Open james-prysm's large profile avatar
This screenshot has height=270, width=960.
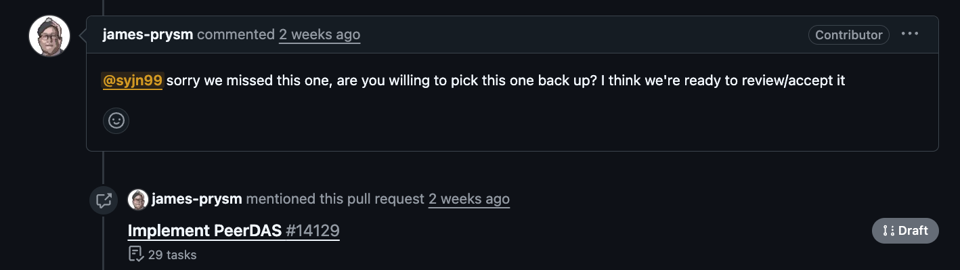coord(49,36)
